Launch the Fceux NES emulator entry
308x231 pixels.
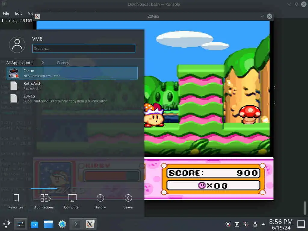[72, 73]
